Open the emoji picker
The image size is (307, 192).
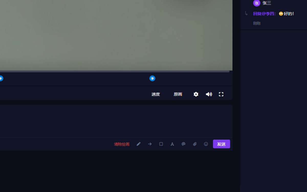[206, 144]
